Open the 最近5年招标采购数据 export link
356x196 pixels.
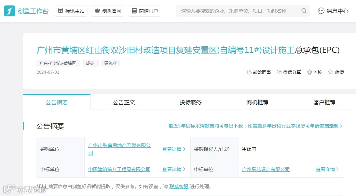256,126
